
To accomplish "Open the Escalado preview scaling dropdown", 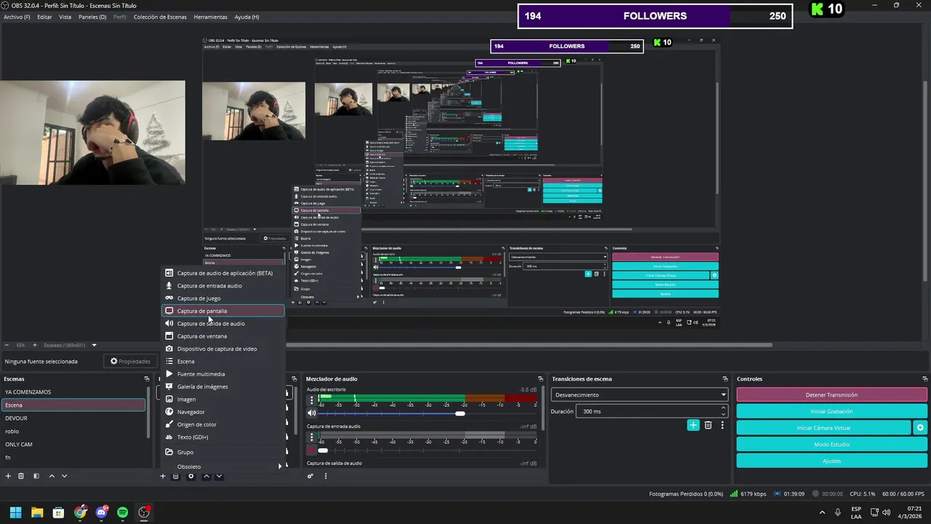I will (70, 345).
